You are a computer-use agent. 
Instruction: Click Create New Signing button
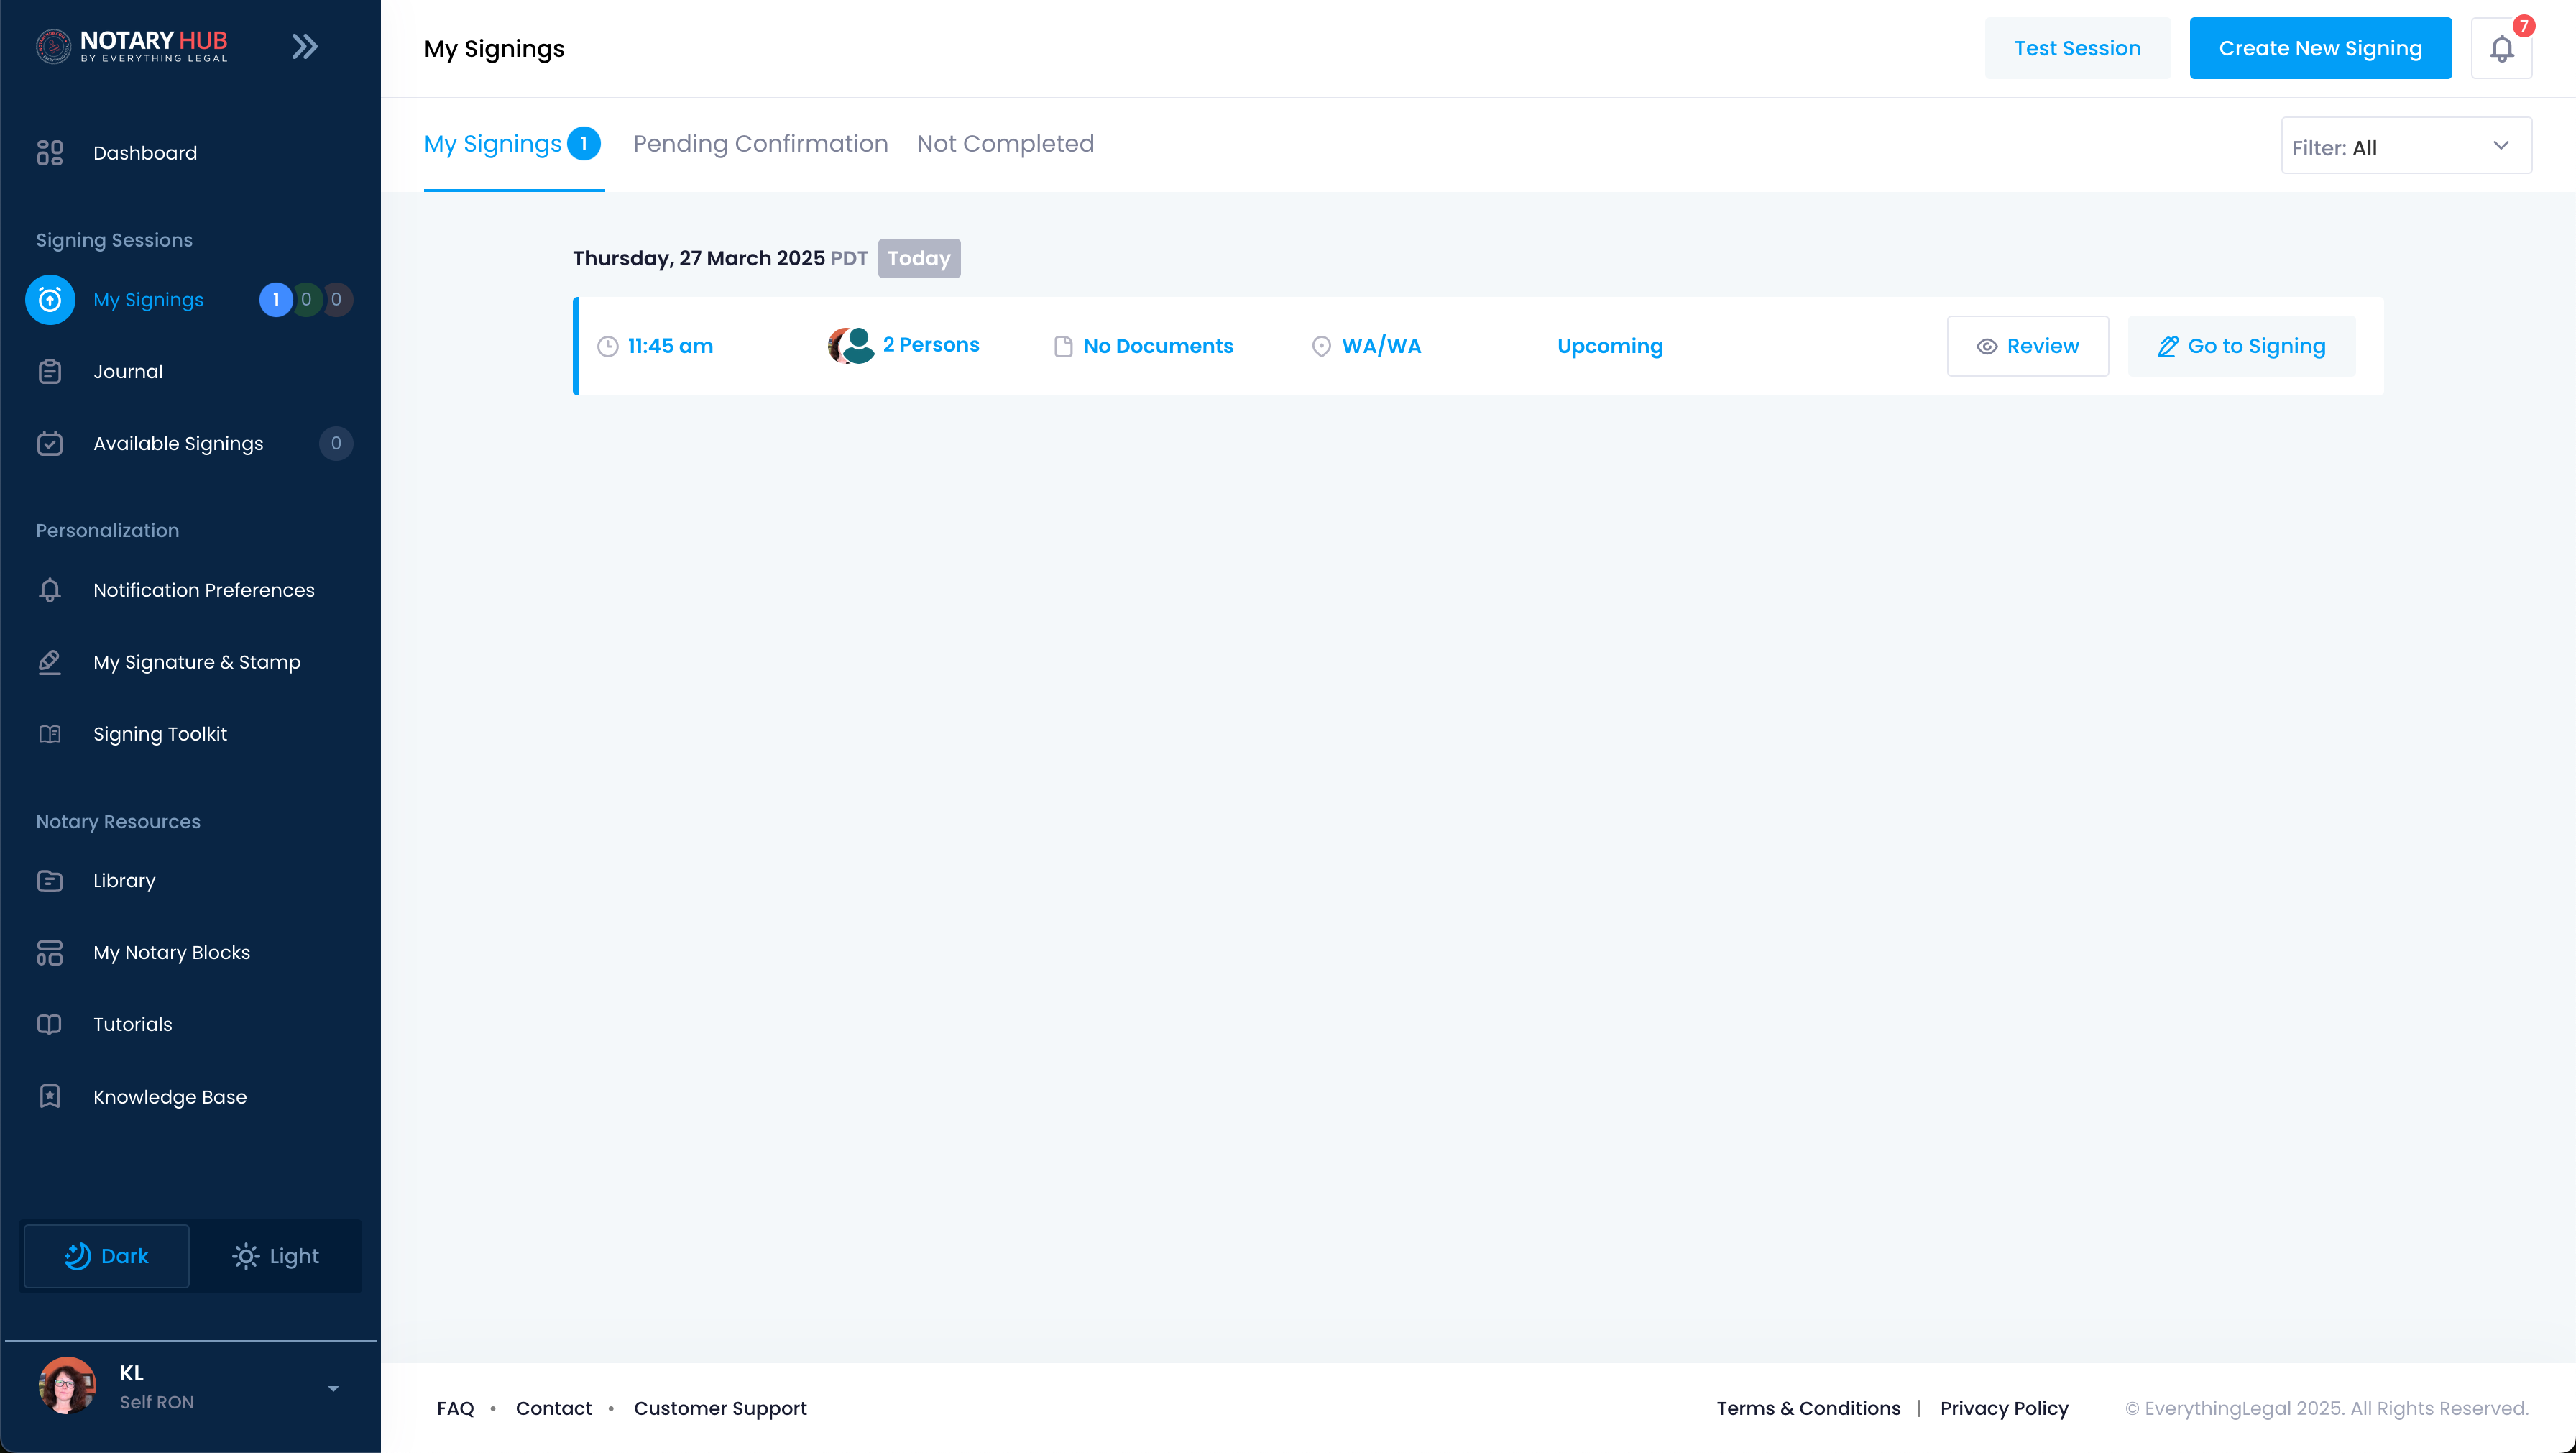coord(2320,48)
